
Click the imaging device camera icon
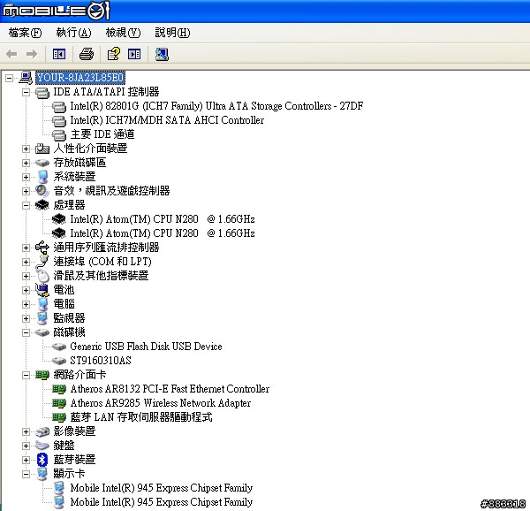42,431
